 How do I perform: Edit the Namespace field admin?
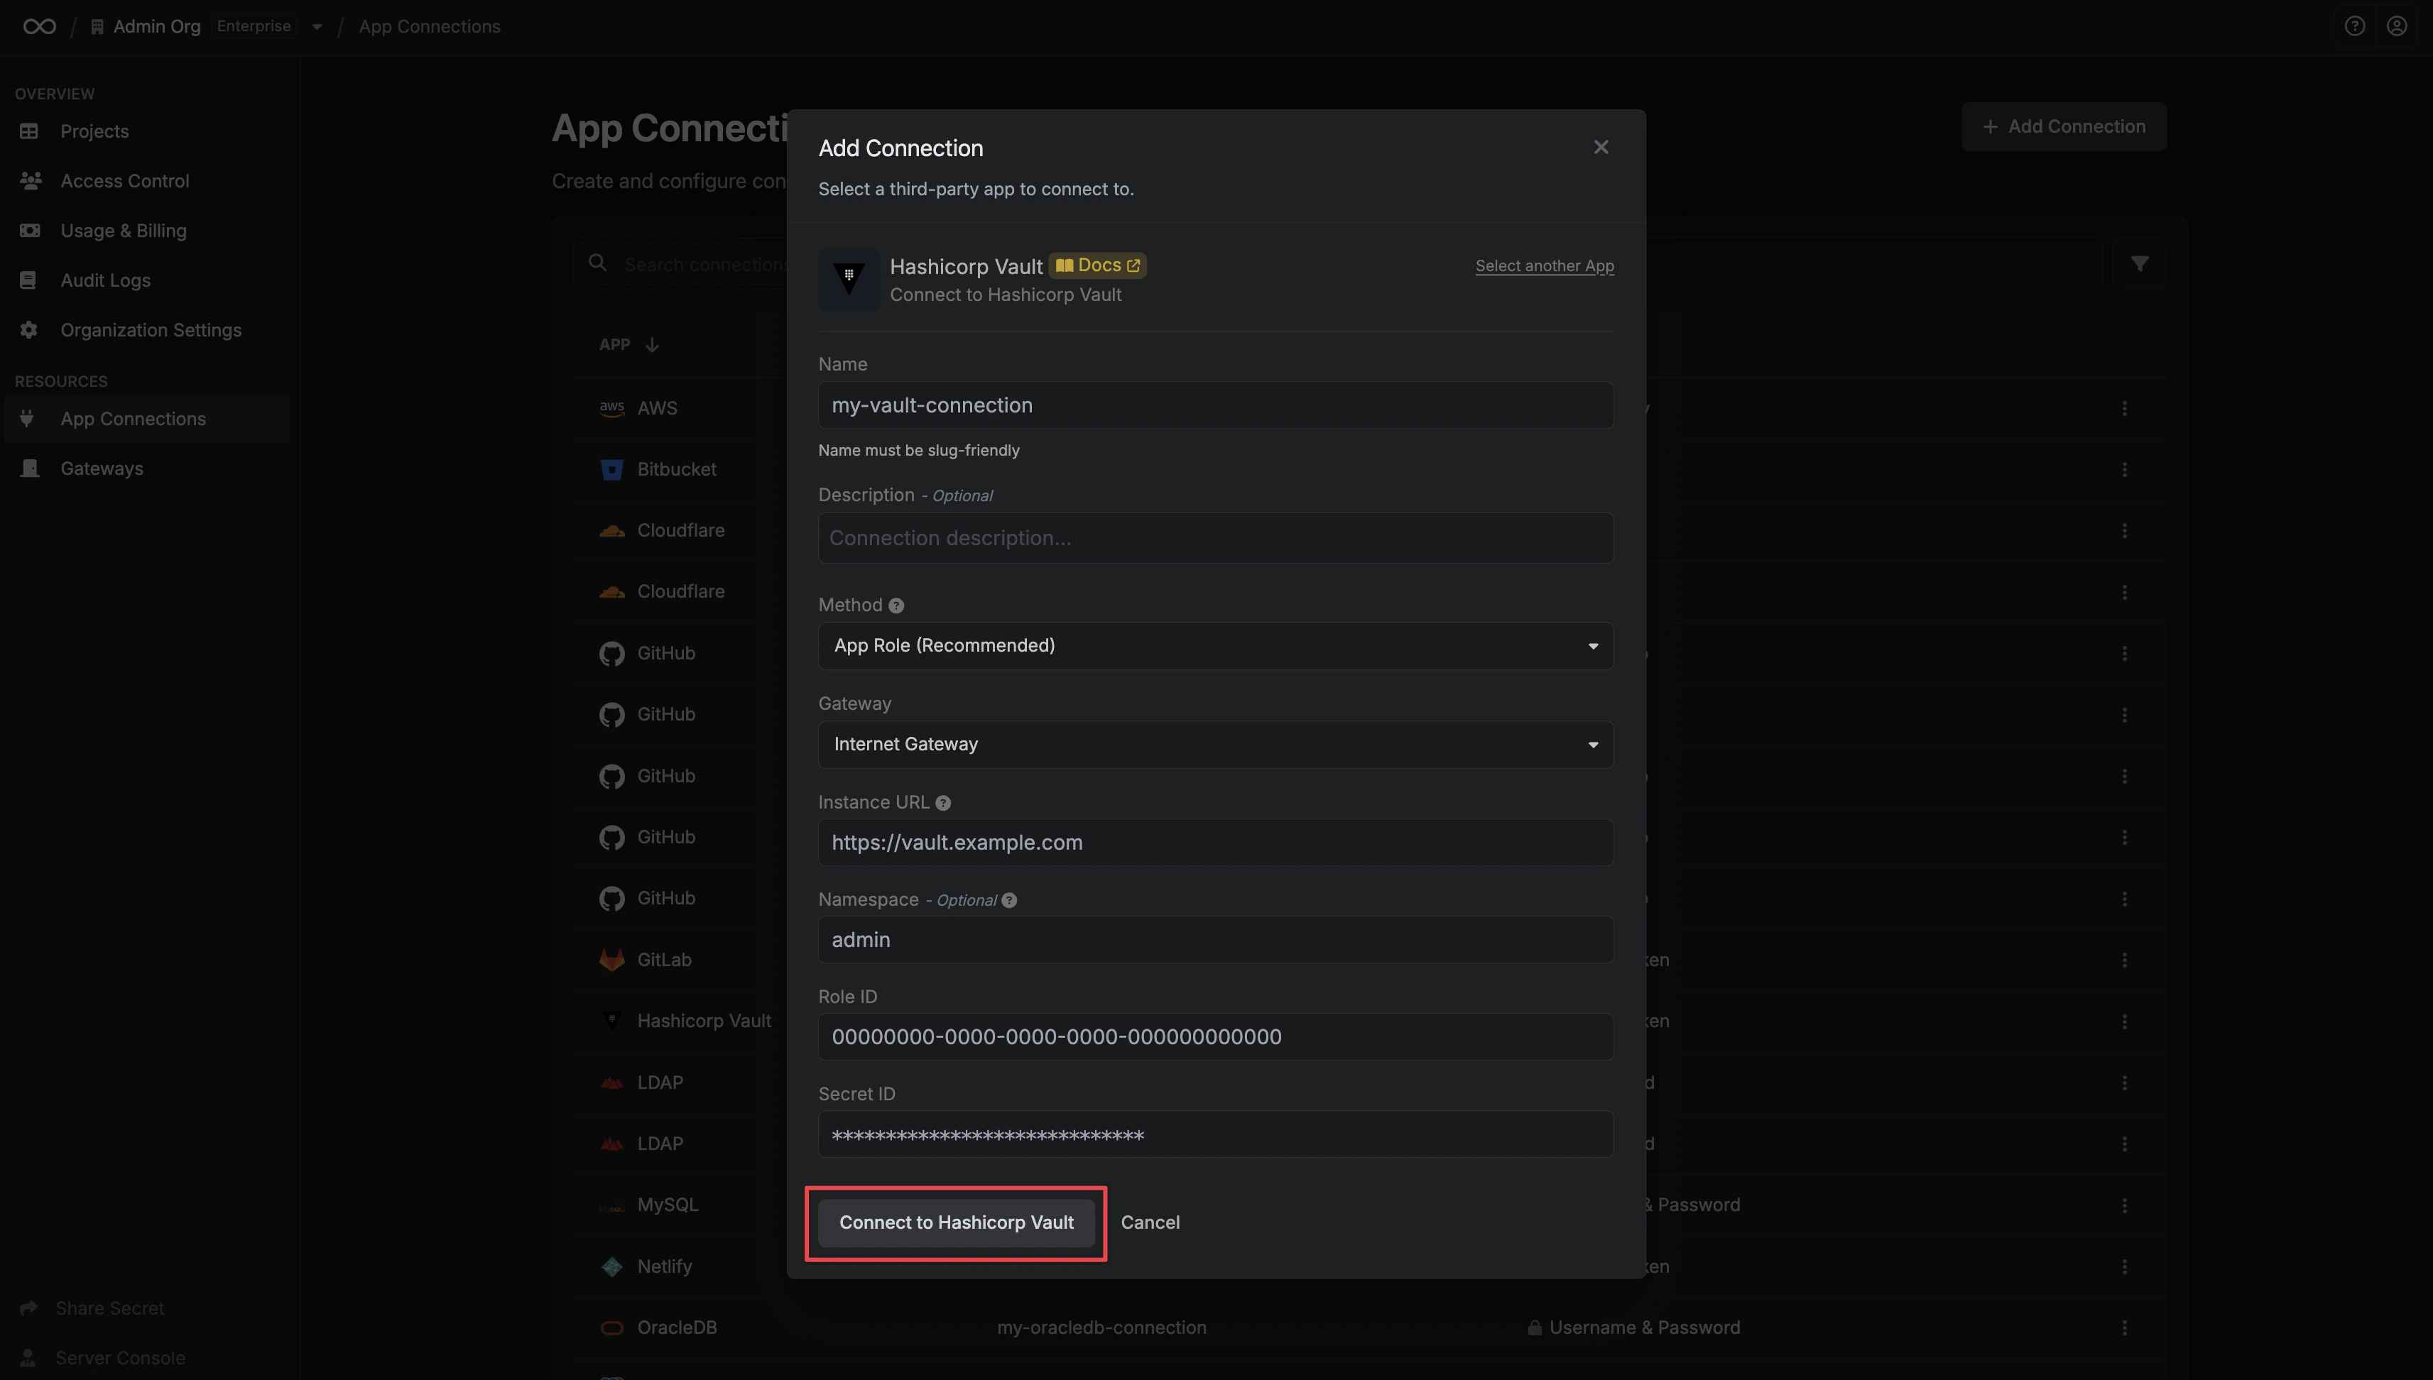point(1216,939)
